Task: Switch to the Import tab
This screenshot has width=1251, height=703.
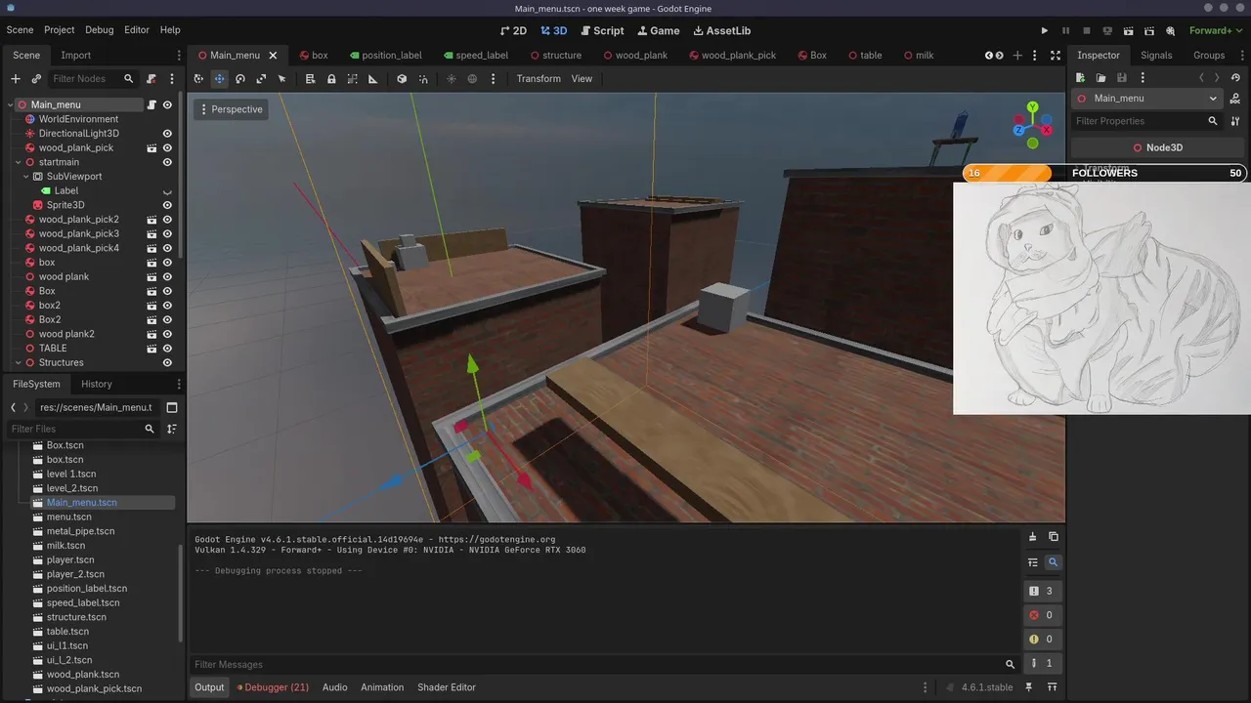Action: tap(75, 56)
